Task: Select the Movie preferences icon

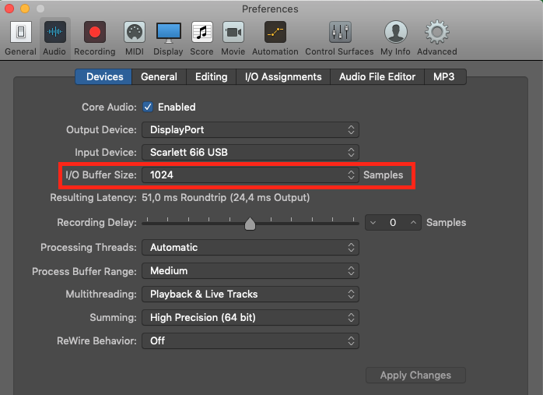Action: [233, 32]
